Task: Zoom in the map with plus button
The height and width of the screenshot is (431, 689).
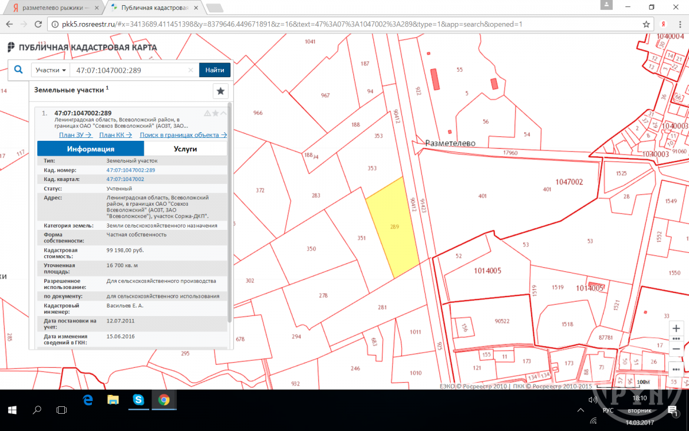Action: [x=676, y=328]
